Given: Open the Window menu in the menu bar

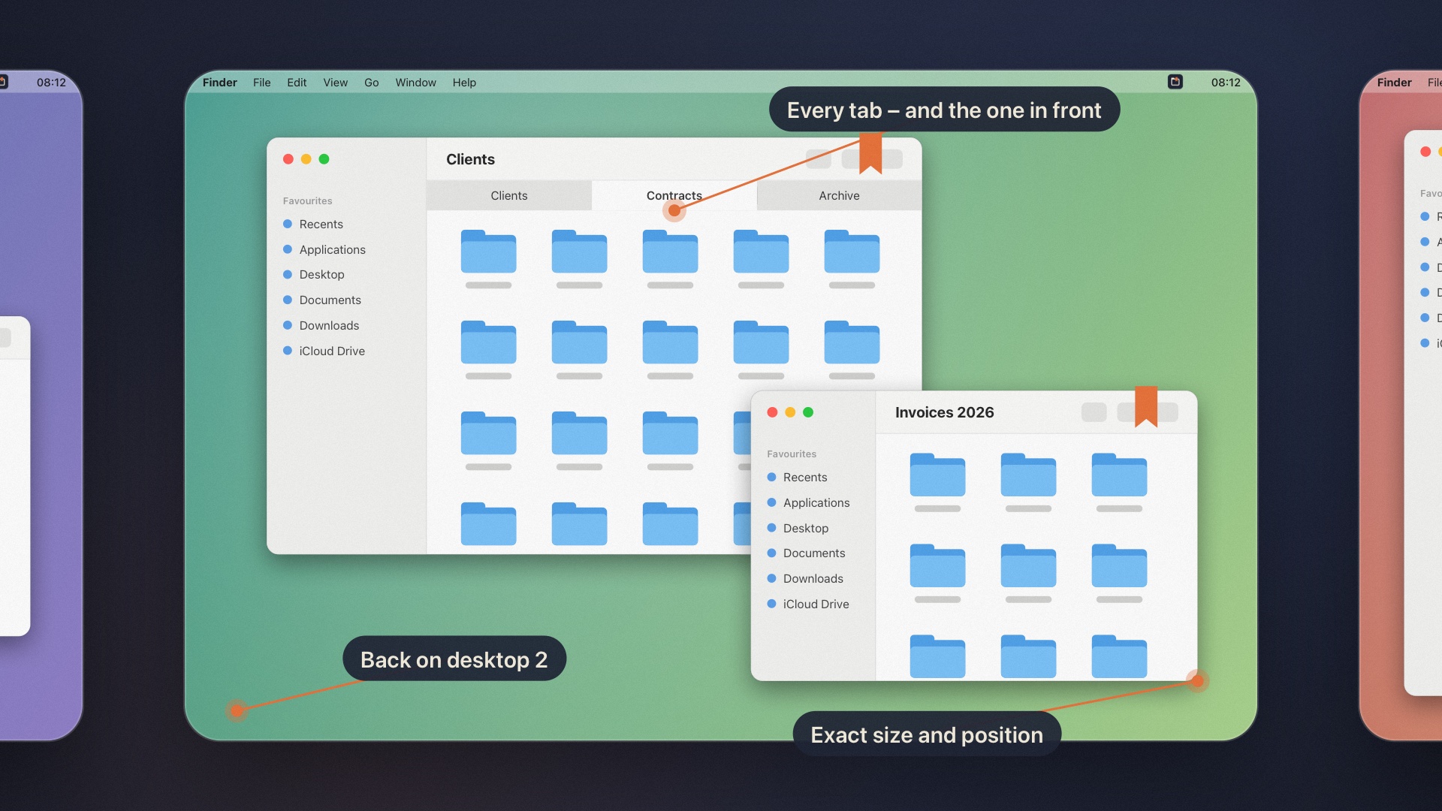Looking at the screenshot, I should tap(415, 83).
